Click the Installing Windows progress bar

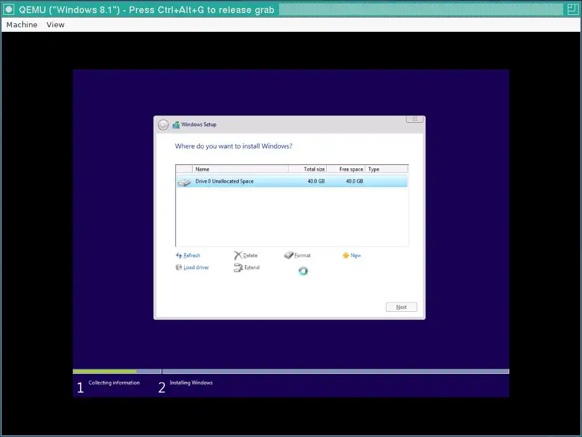click(335, 371)
